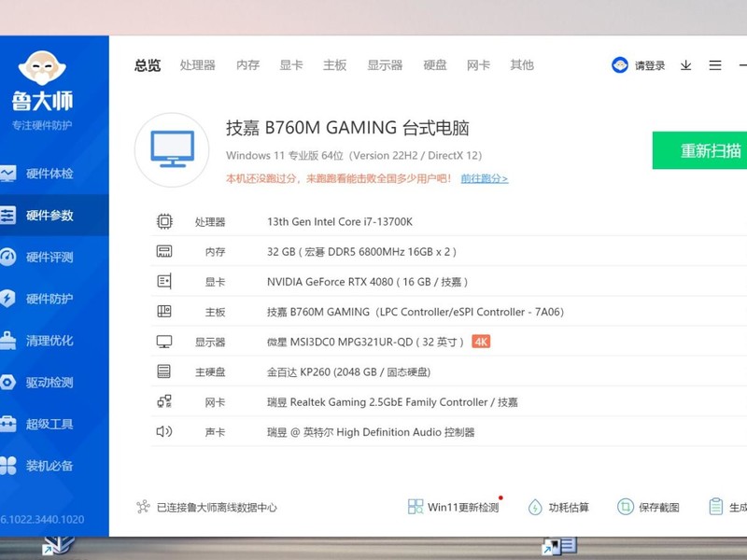Click the 超级工具 toolbox icon
This screenshot has width=747, height=560.
(7, 424)
